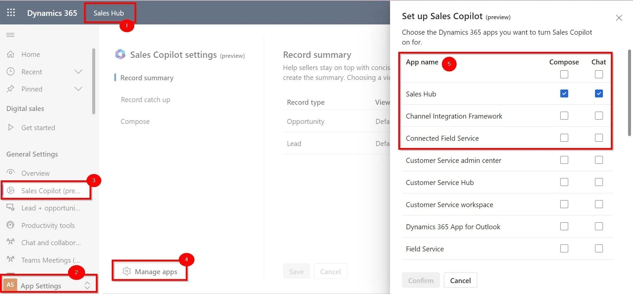Click the setup panel vertical scrollbar
Screen dimensions: 633x294
[629, 92]
